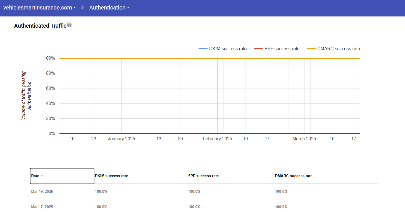Click the orange DMARC legend line swatch
Image resolution: width=405 pixels, height=212 pixels.
(311, 49)
